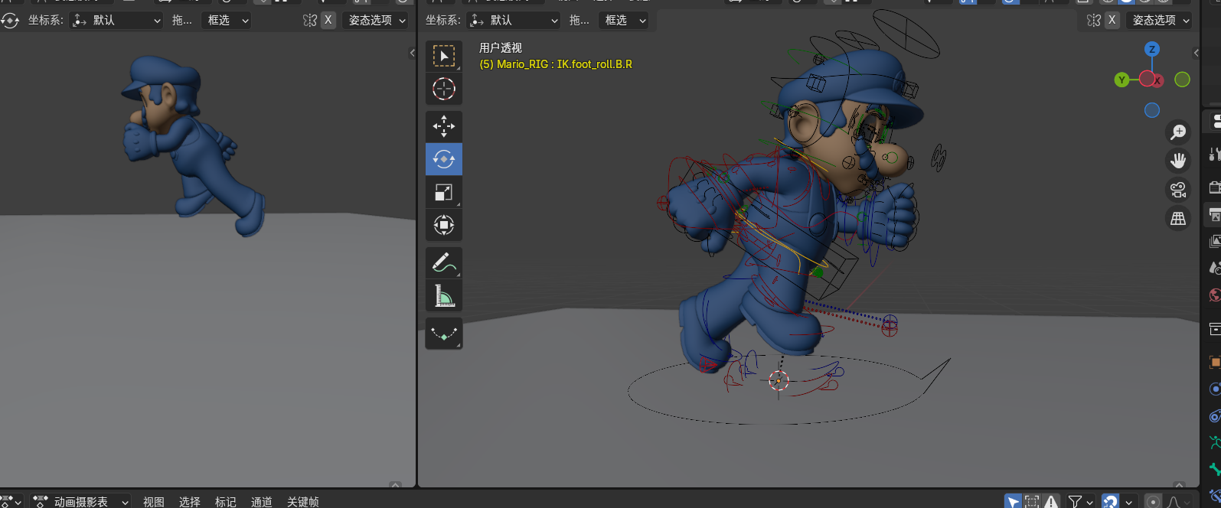Select the Move tool
The height and width of the screenshot is (508, 1221).
444,126
